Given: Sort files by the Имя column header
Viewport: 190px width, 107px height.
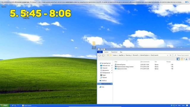Looking at the screenshot, I should pyautogui.click(x=116, y=62).
